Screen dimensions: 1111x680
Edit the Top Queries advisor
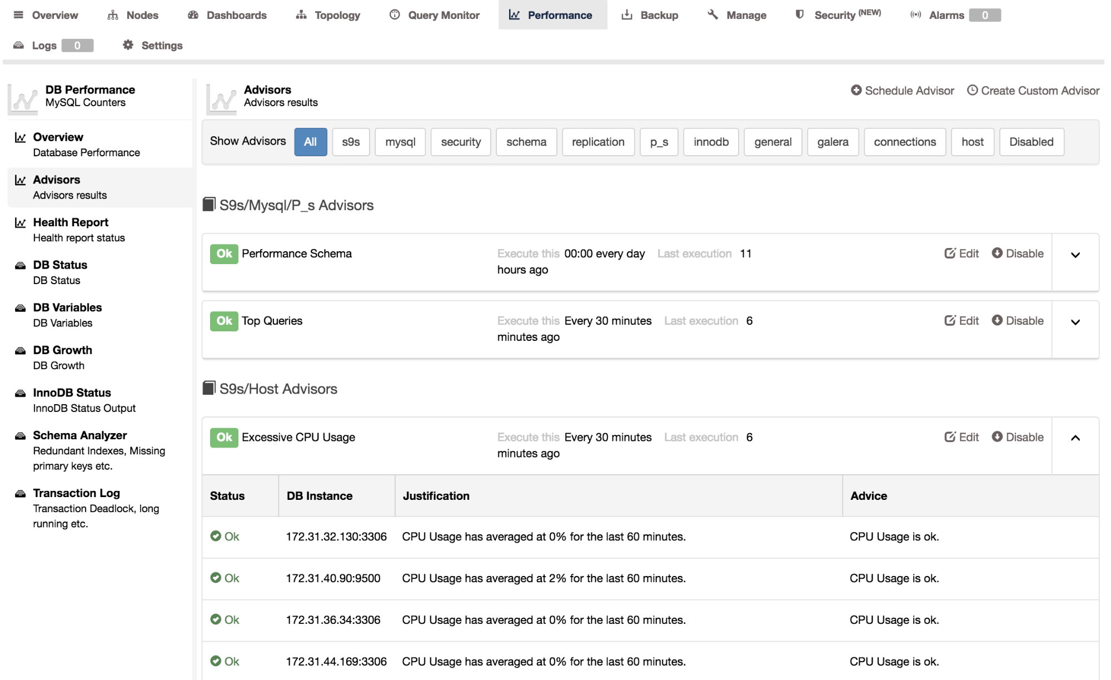(x=961, y=320)
